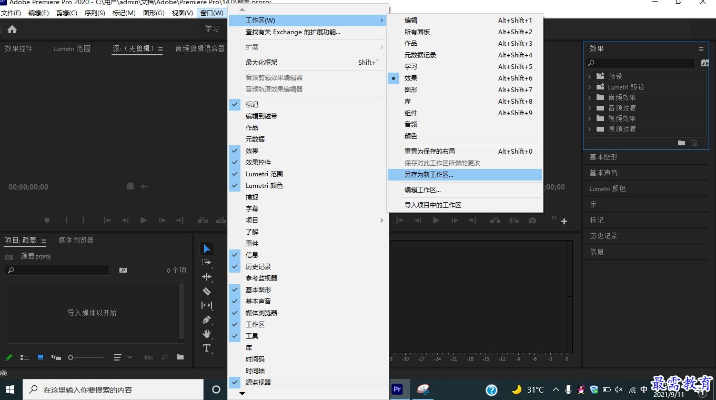This screenshot has height=400, width=716.
Task: Open the 项目 submenu in window menu
Action: click(x=308, y=221)
